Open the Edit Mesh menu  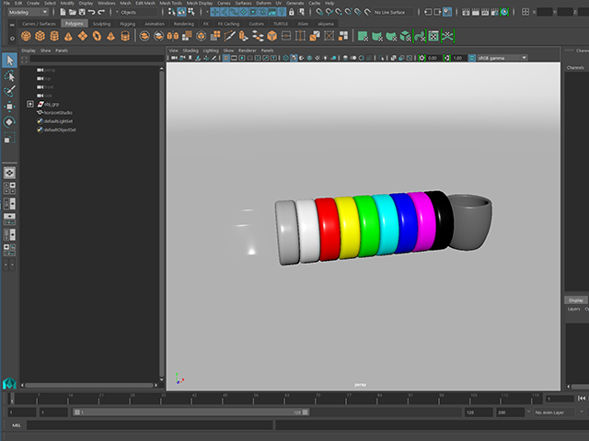145,3
